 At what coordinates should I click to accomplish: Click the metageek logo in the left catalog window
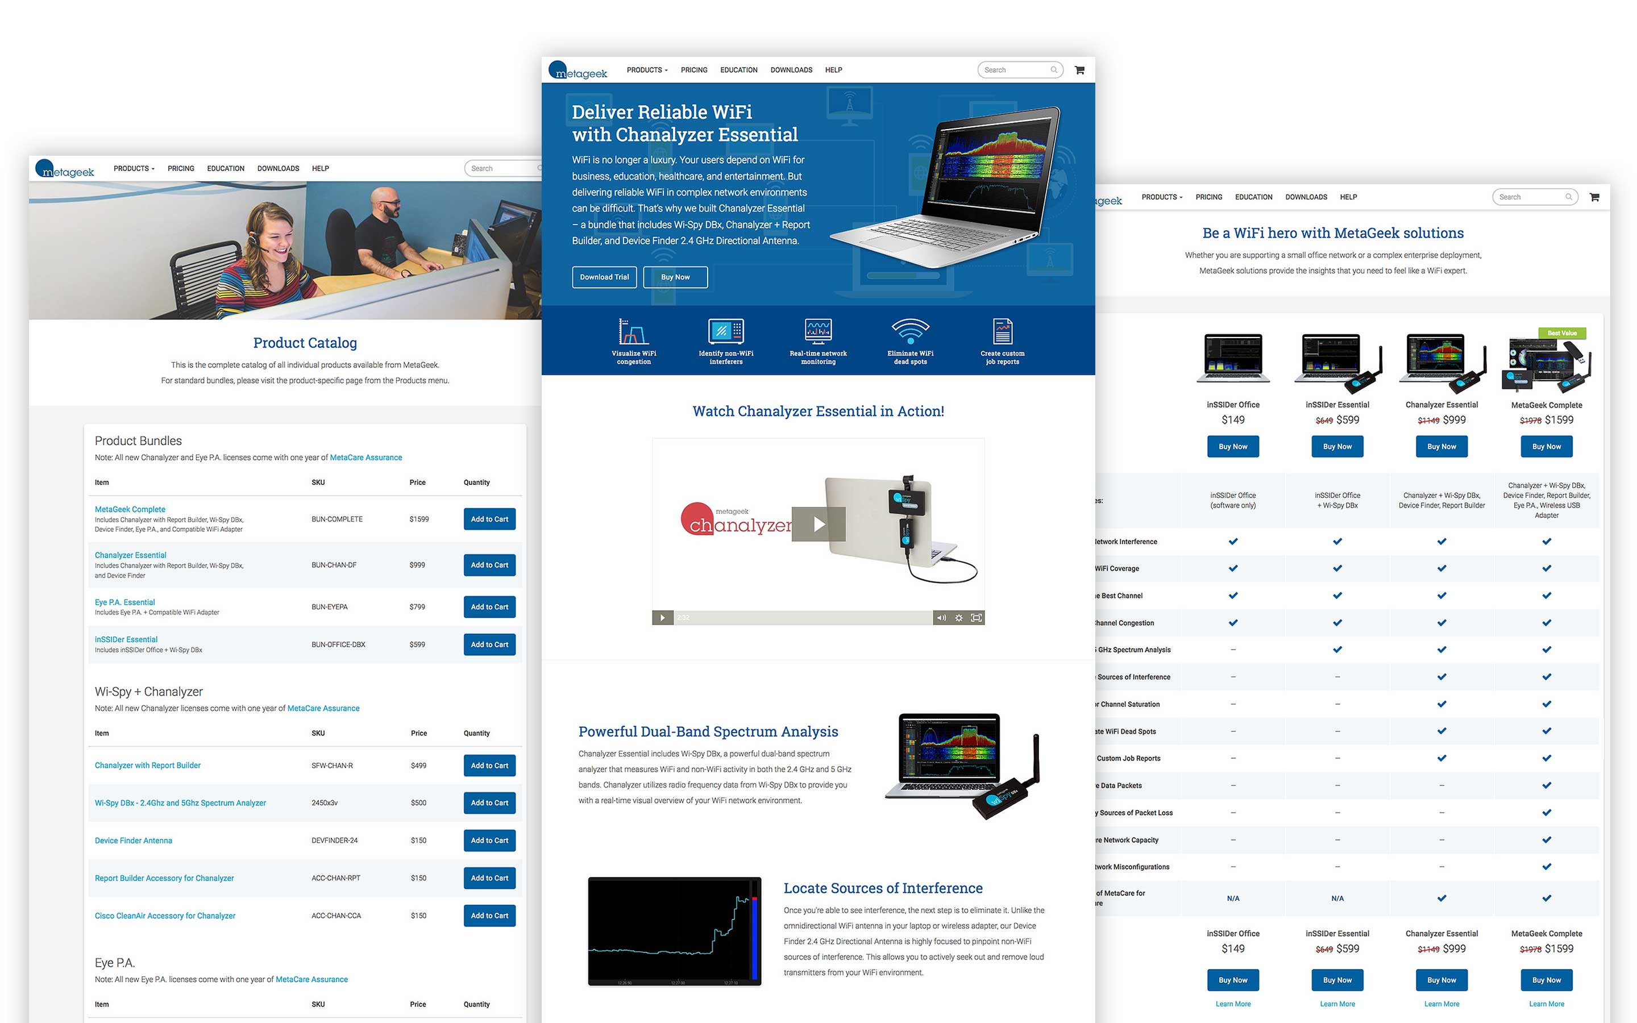(x=65, y=169)
